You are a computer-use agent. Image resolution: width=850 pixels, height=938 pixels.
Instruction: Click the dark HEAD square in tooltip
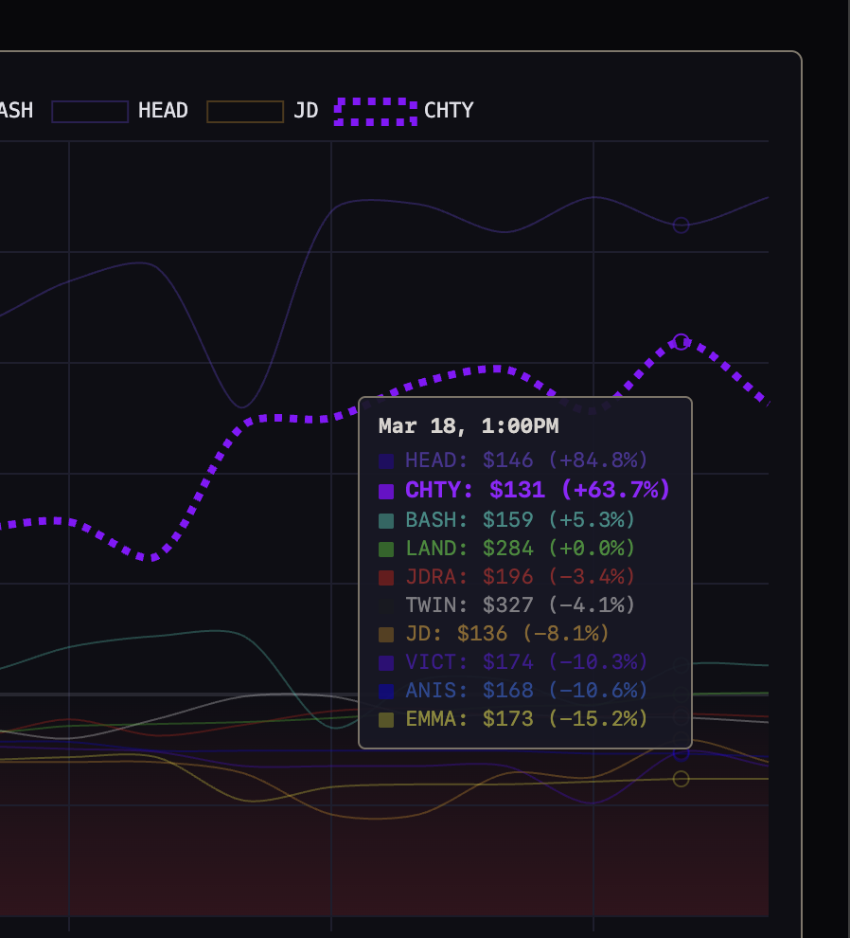[x=386, y=461]
